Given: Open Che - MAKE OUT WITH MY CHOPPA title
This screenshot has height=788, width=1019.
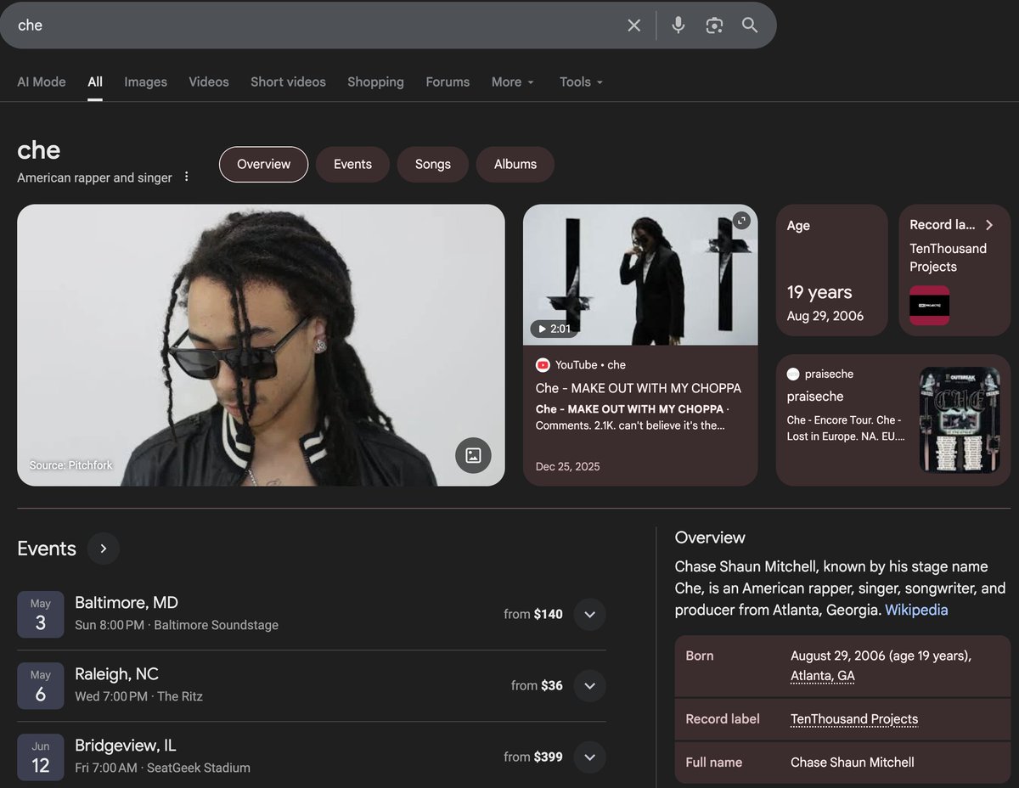Looking at the screenshot, I should [x=639, y=388].
